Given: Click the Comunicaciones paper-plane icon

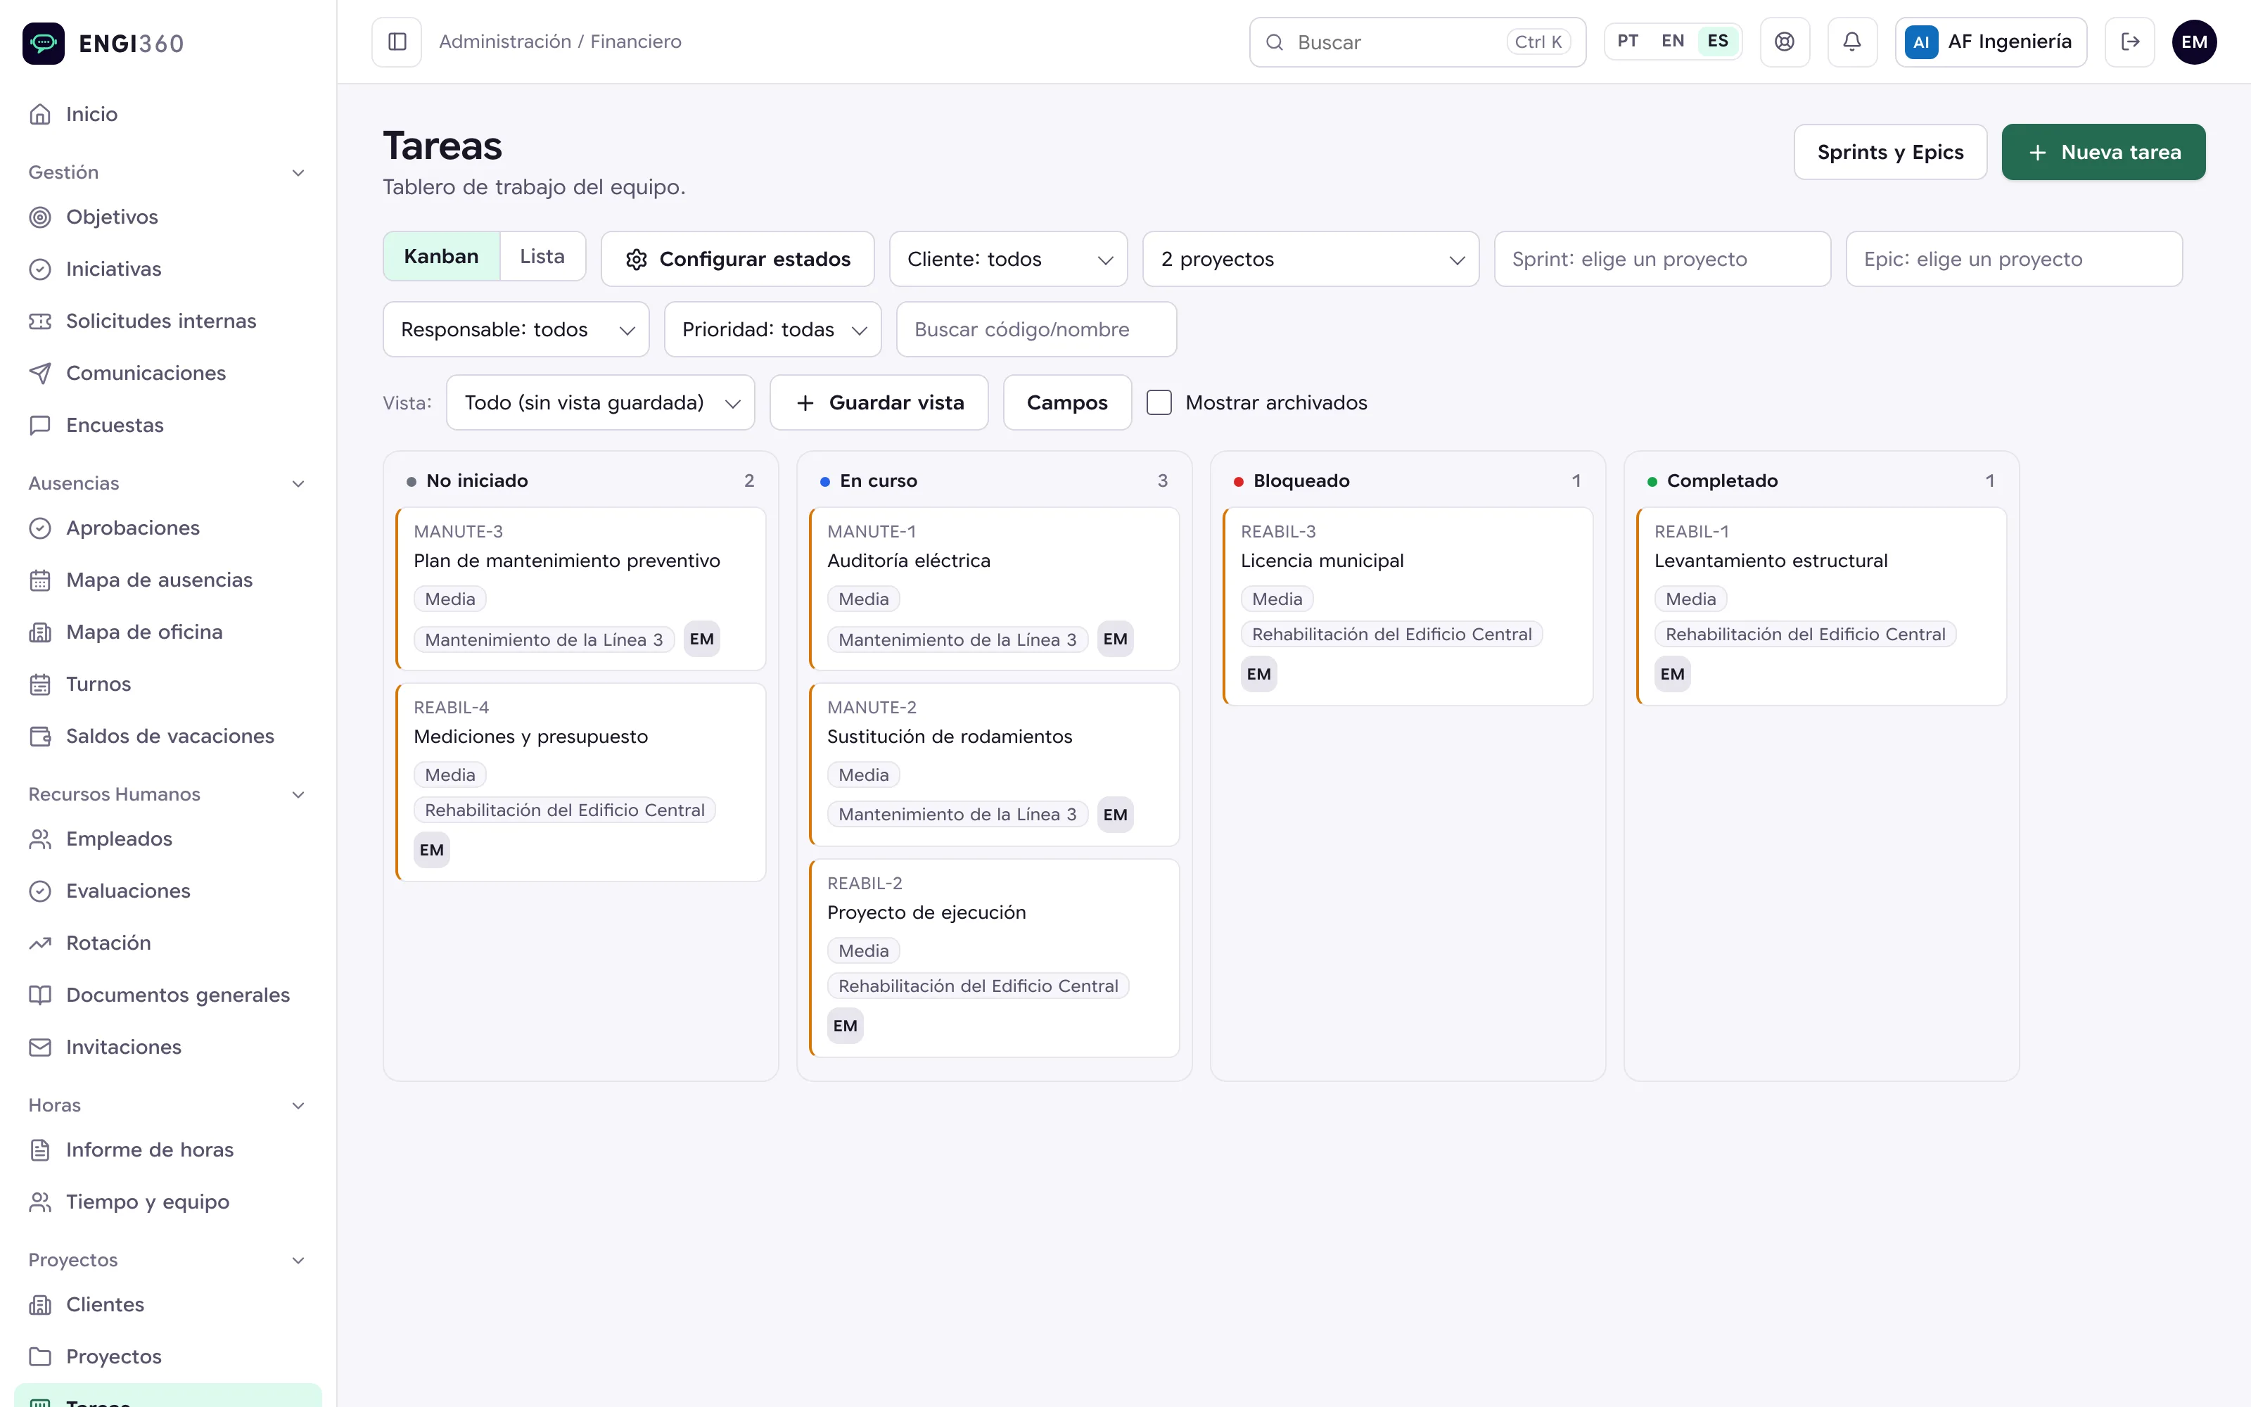Looking at the screenshot, I should click(40, 373).
